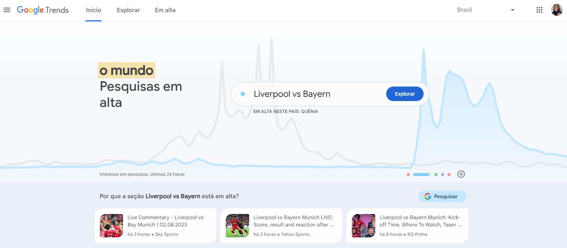Open the Google apps grid
The width and height of the screenshot is (567, 248).
coord(539,10)
